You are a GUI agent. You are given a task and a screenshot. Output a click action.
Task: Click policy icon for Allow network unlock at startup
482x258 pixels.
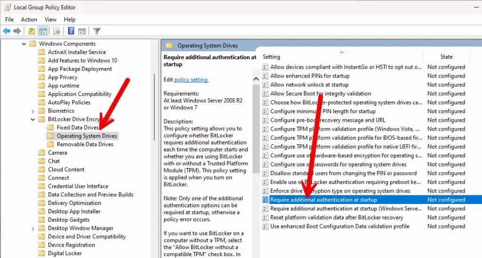[x=265, y=85]
